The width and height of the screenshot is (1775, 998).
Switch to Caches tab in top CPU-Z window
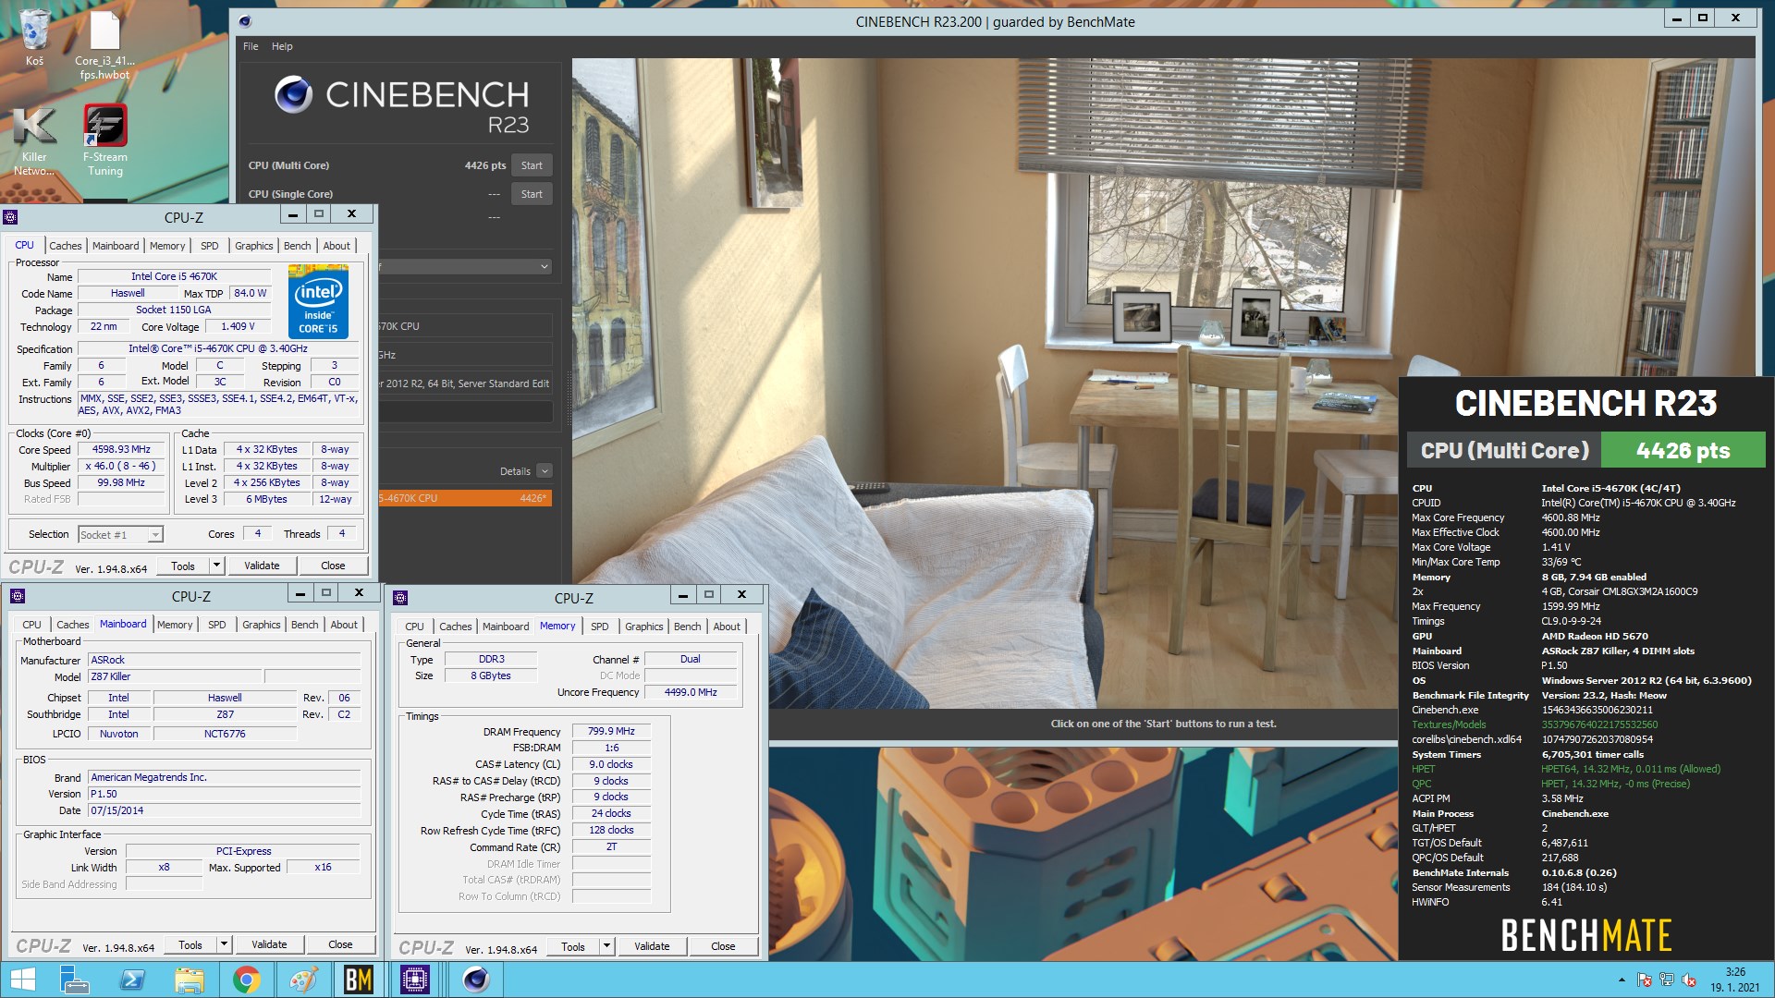click(66, 246)
